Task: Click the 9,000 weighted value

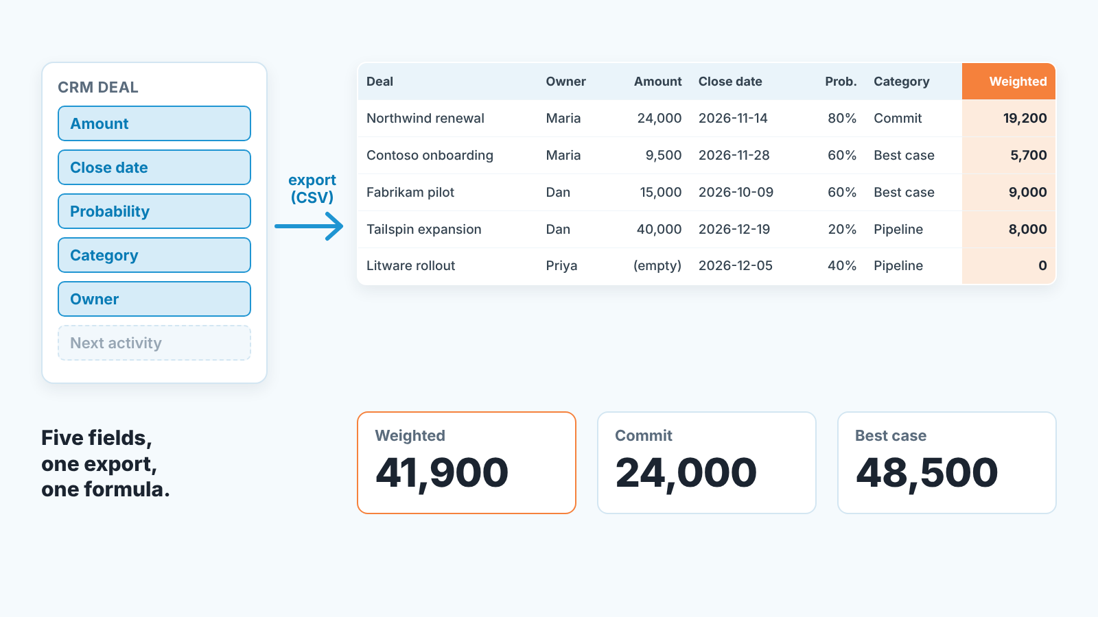Action: [1027, 192]
